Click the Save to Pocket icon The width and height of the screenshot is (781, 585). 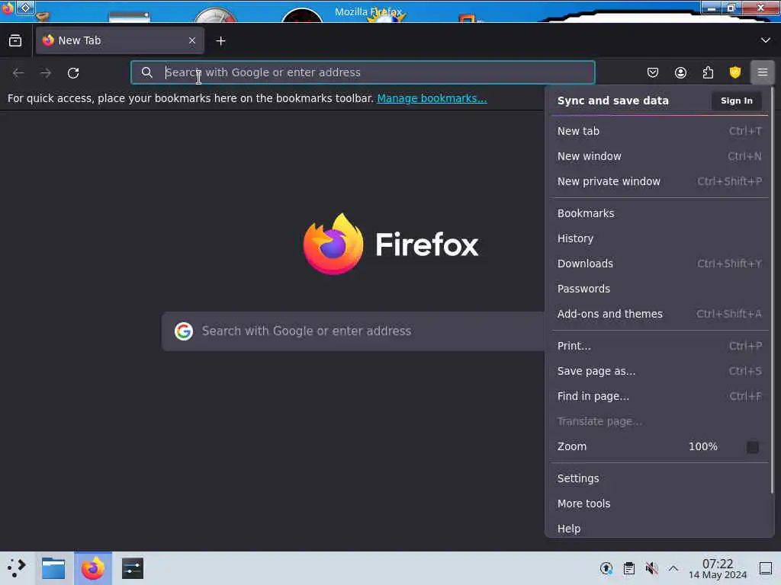tap(653, 72)
